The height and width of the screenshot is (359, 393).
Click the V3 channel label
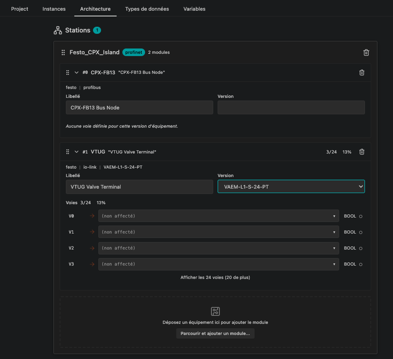pos(71,264)
